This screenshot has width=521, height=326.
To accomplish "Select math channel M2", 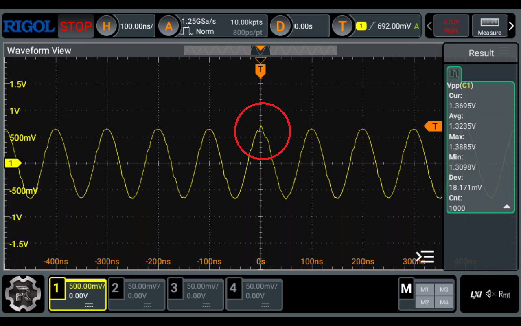I will point(425,302).
